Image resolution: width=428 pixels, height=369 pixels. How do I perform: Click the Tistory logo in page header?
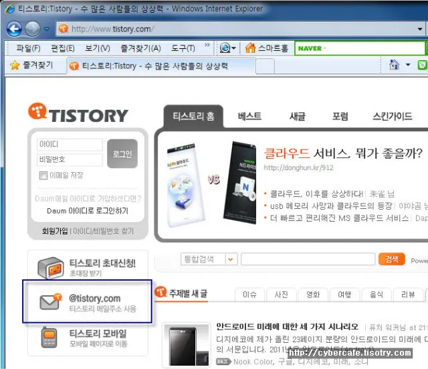click(x=78, y=115)
